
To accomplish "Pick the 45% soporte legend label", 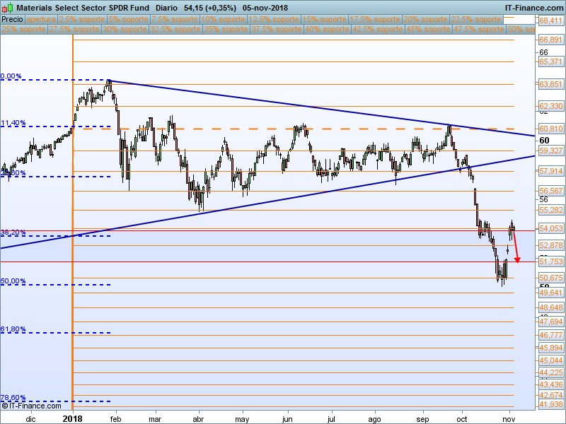I will pyautogui.click(x=428, y=29).
